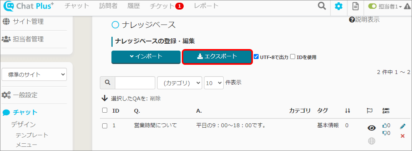Open settings gear icon in top bar

[x=339, y=6]
